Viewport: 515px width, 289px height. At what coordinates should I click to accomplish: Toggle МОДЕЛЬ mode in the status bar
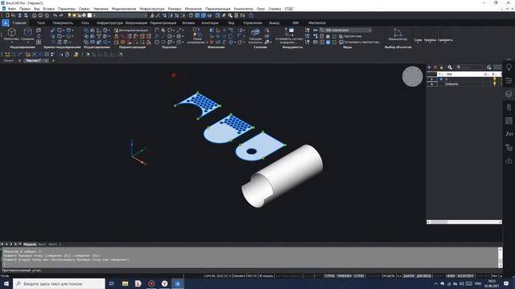coord(389,276)
